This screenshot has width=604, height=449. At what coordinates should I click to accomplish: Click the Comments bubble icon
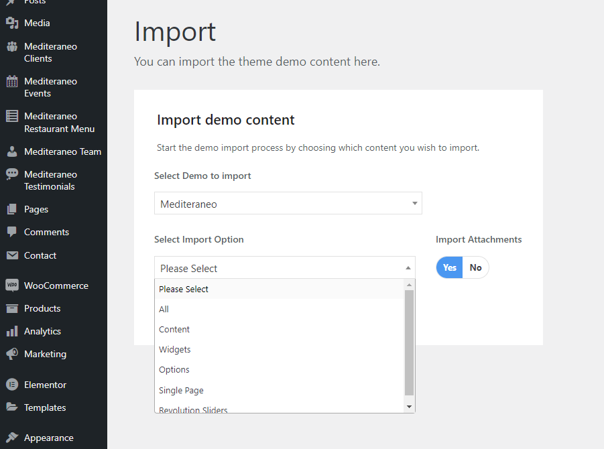(12, 232)
